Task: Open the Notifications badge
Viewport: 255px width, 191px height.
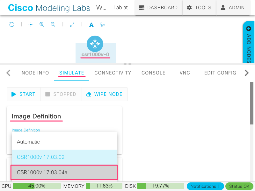Action: (x=205, y=186)
